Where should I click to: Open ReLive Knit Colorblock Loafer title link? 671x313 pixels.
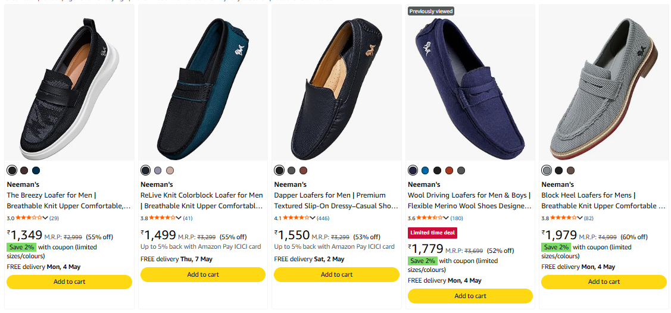point(201,201)
